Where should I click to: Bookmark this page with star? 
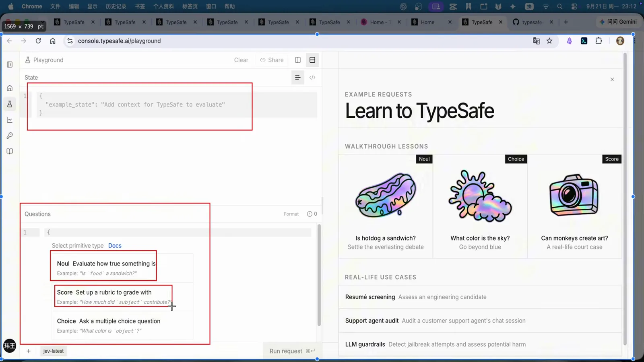pyautogui.click(x=549, y=41)
